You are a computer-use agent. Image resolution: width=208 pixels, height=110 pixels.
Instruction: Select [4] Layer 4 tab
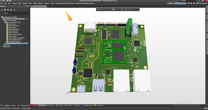click(x=69, y=105)
